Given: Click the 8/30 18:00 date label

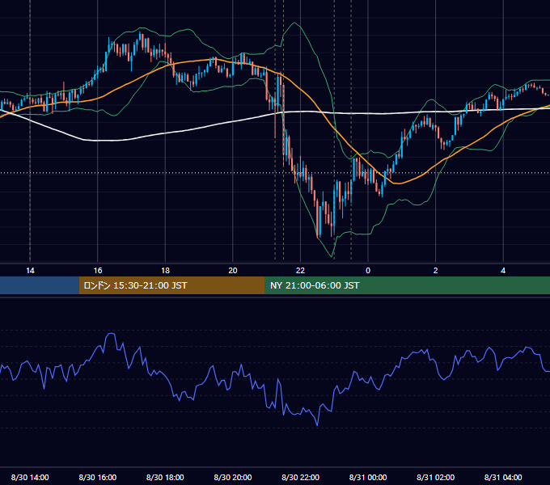Looking at the screenshot, I should point(165,477).
